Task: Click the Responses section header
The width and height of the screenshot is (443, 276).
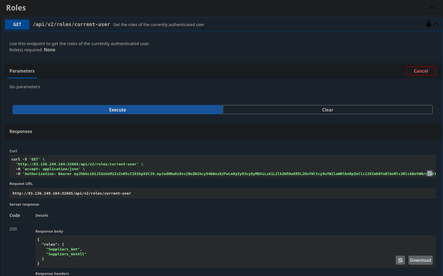Action: pos(21,131)
